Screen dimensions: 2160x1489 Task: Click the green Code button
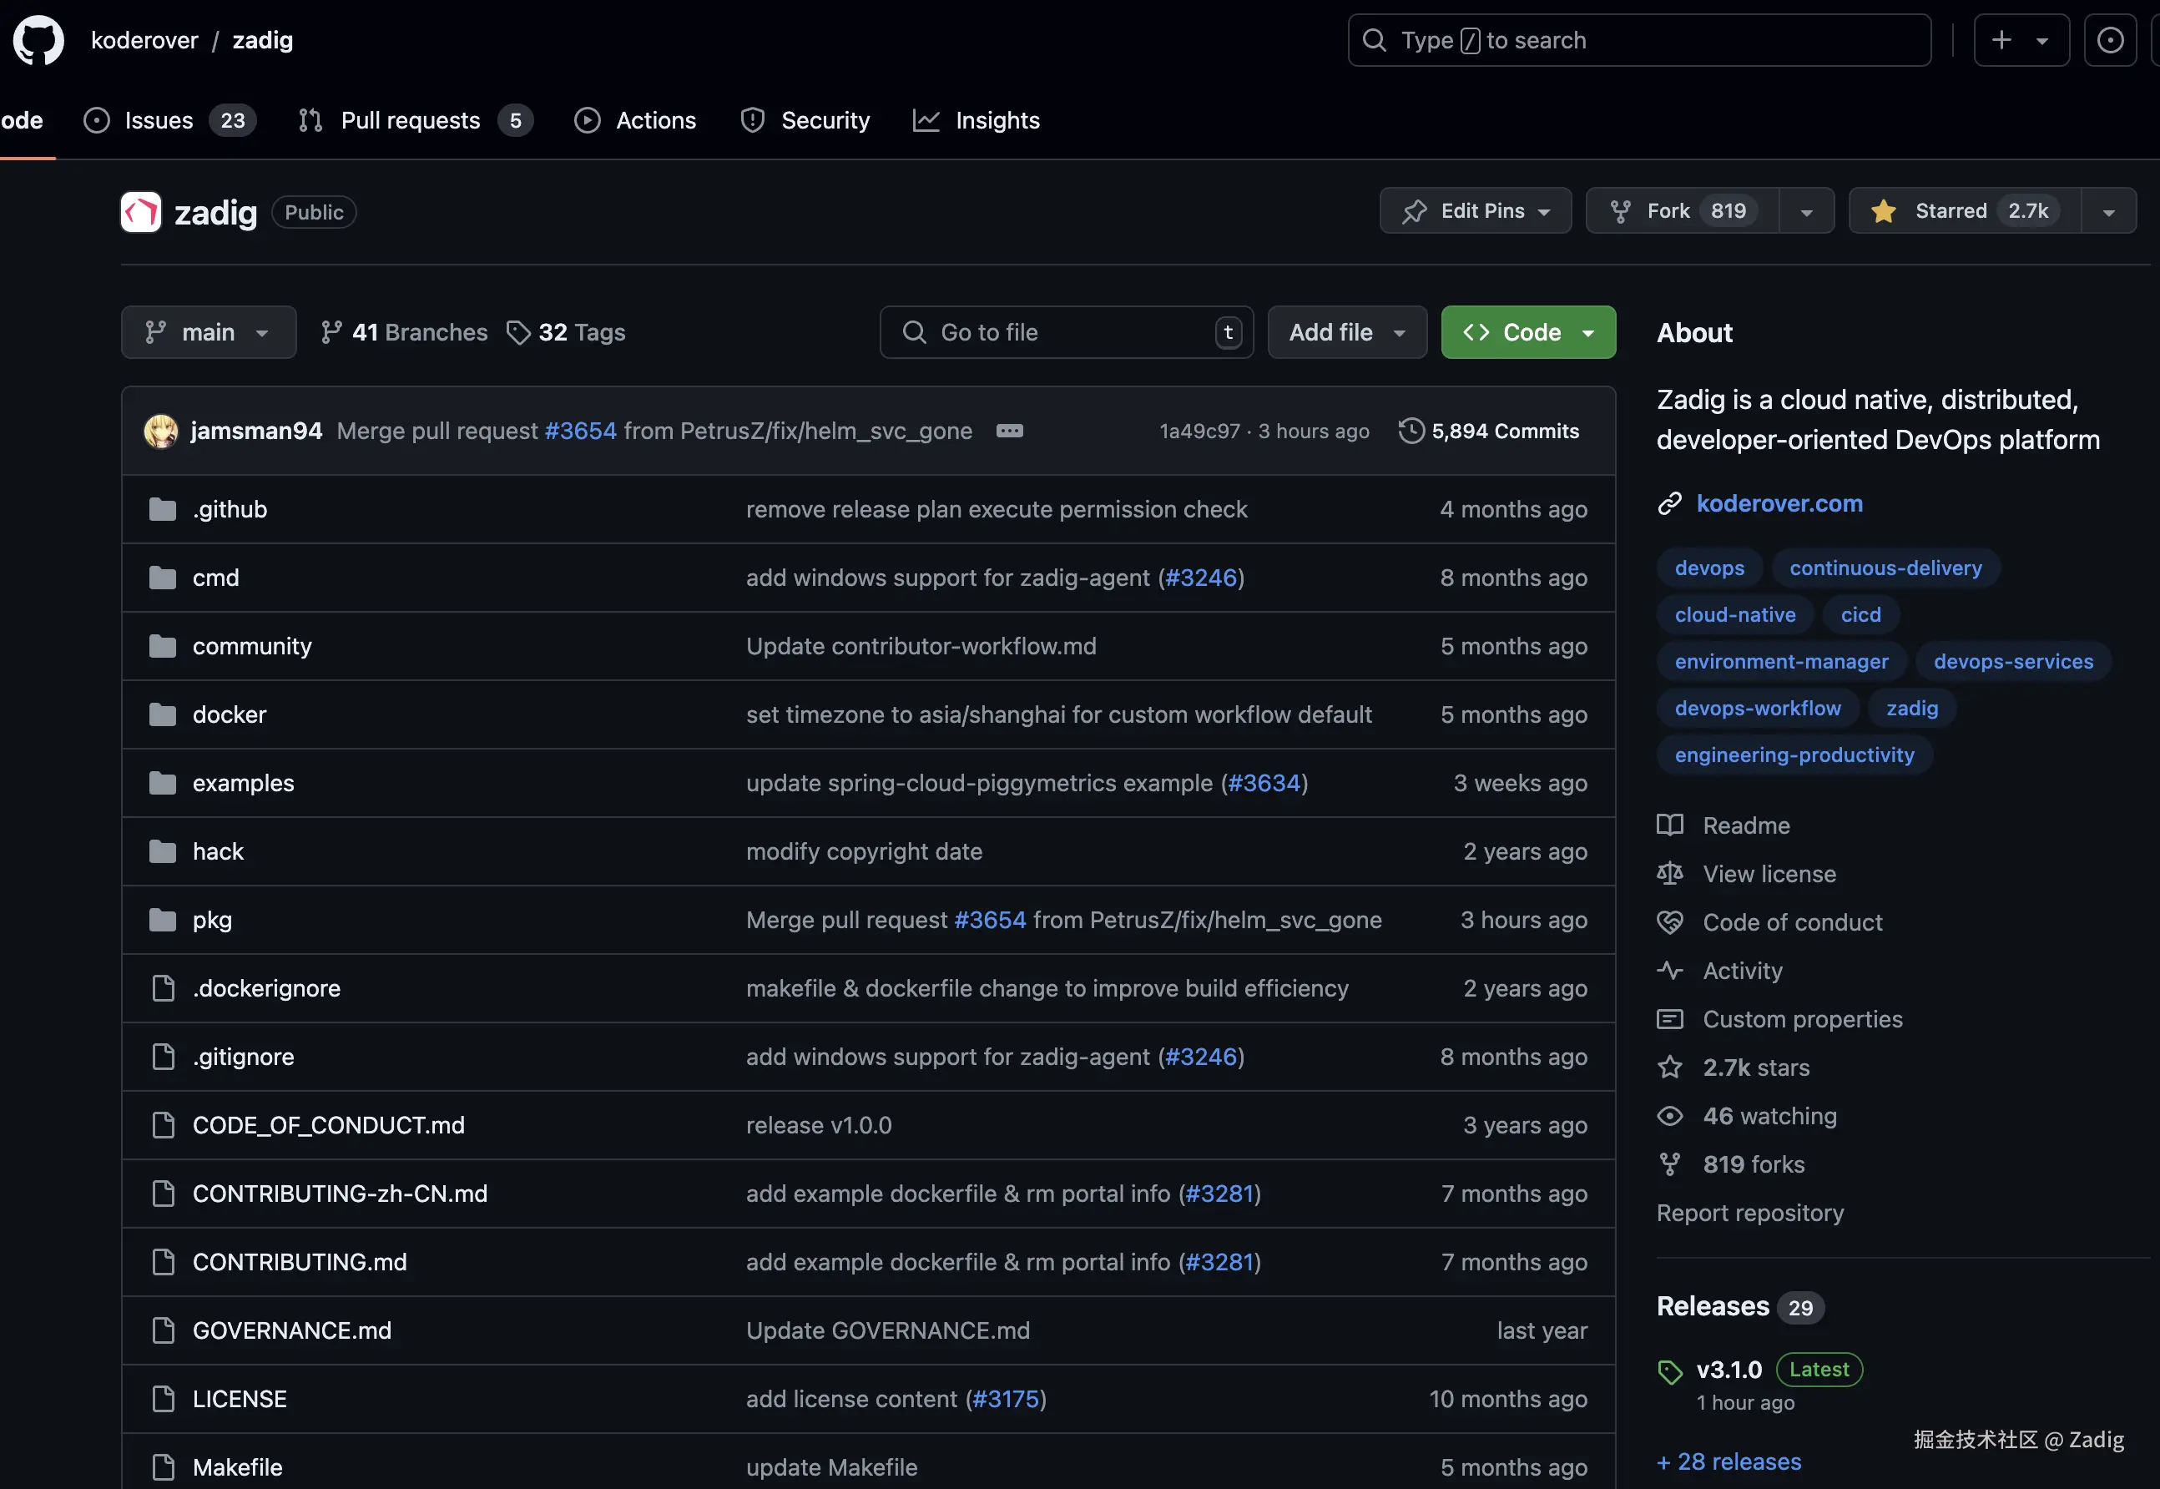1527,332
